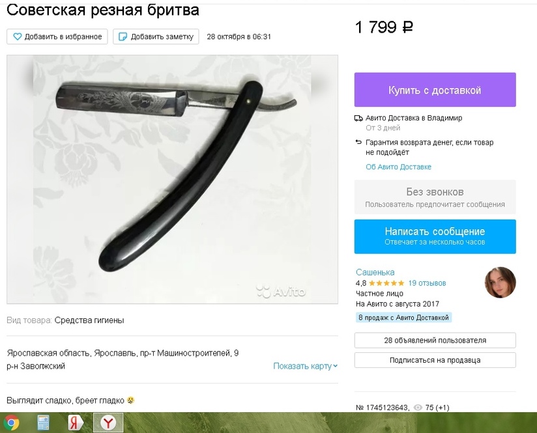This screenshot has width=537, height=433.
Task: Click the delivery truck icon near Авито Доставка
Action: tap(358, 118)
